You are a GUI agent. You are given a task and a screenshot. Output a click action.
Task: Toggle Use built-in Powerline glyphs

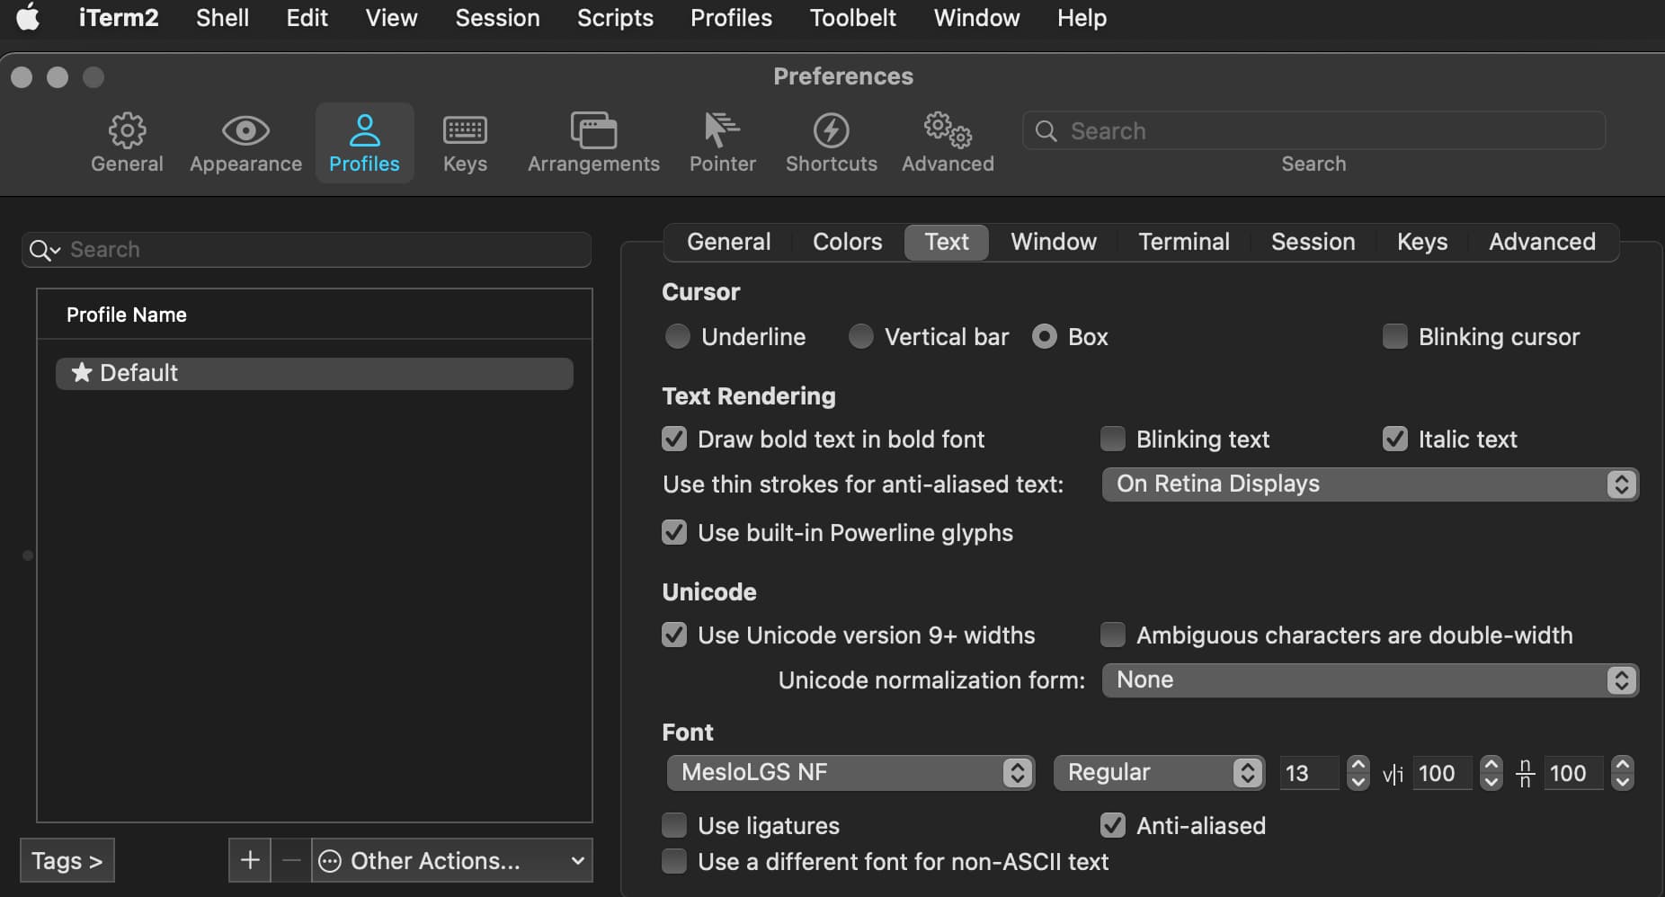click(x=674, y=532)
